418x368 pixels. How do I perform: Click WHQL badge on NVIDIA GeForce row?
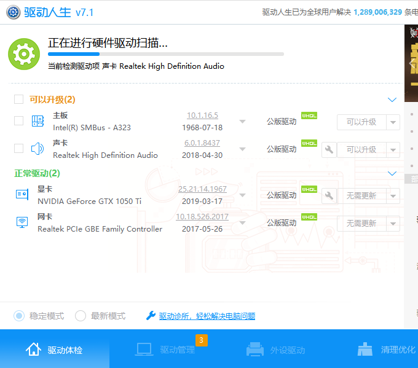point(309,189)
